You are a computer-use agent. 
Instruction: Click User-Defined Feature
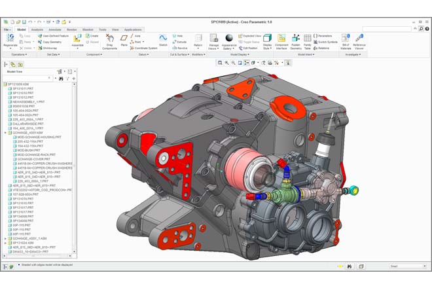tap(53, 36)
